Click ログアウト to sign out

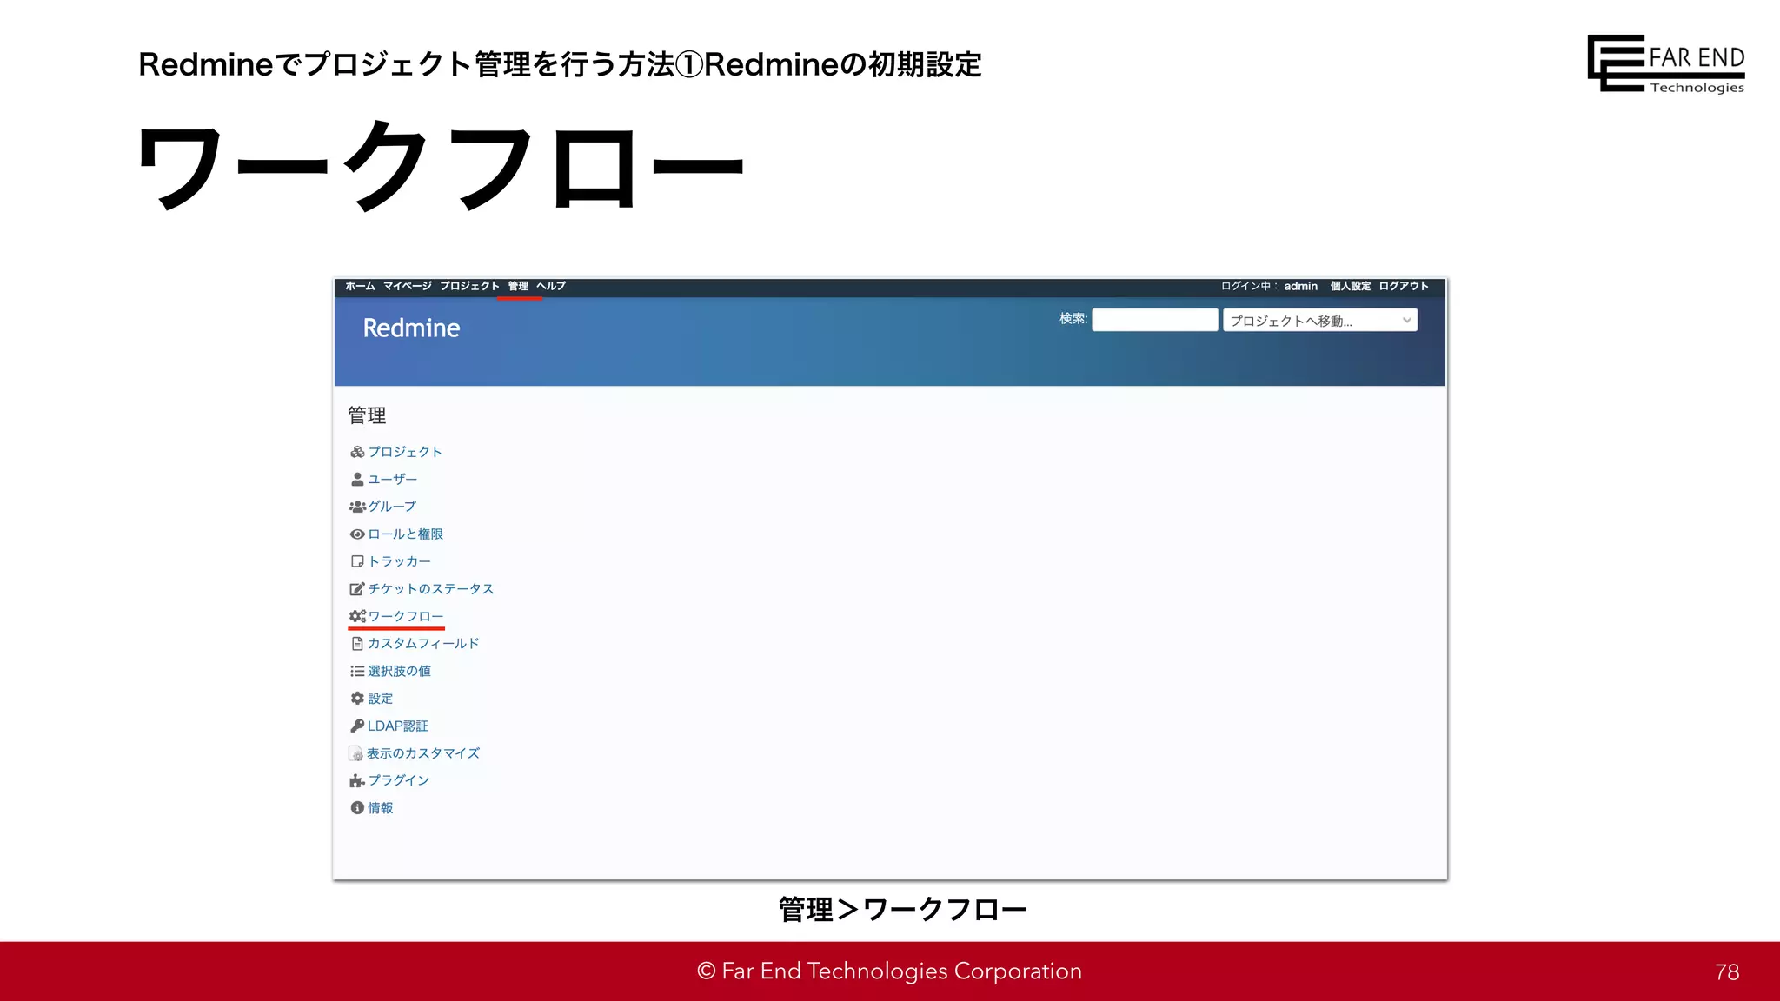coord(1403,286)
